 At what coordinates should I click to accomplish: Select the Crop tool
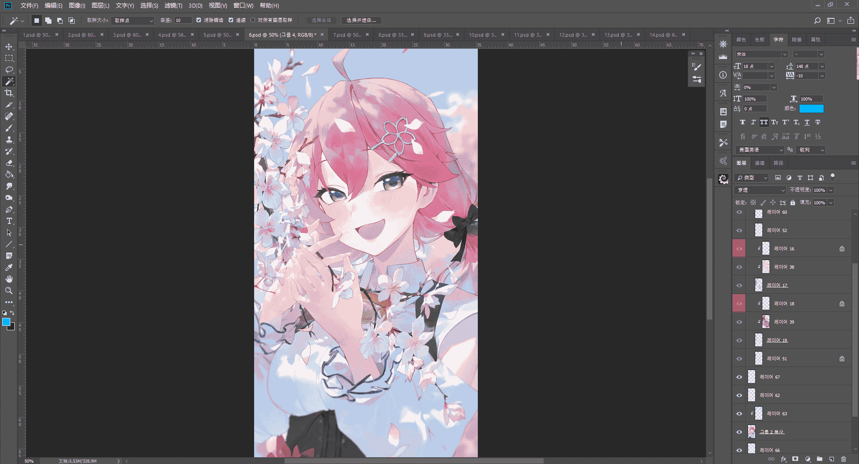(9, 93)
